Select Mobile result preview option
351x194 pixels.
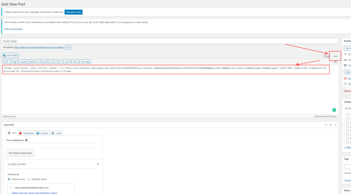coord(9,179)
